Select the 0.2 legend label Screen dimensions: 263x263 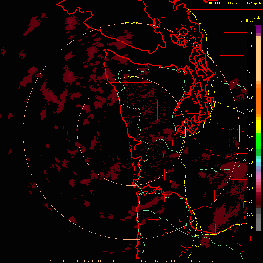coord(250,189)
